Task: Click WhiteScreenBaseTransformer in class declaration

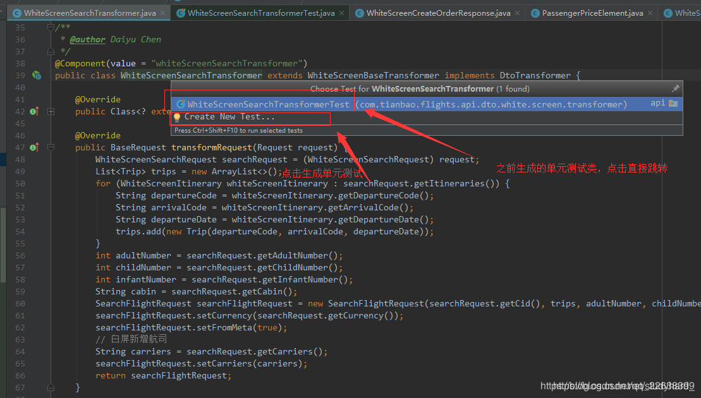Action: (374, 75)
